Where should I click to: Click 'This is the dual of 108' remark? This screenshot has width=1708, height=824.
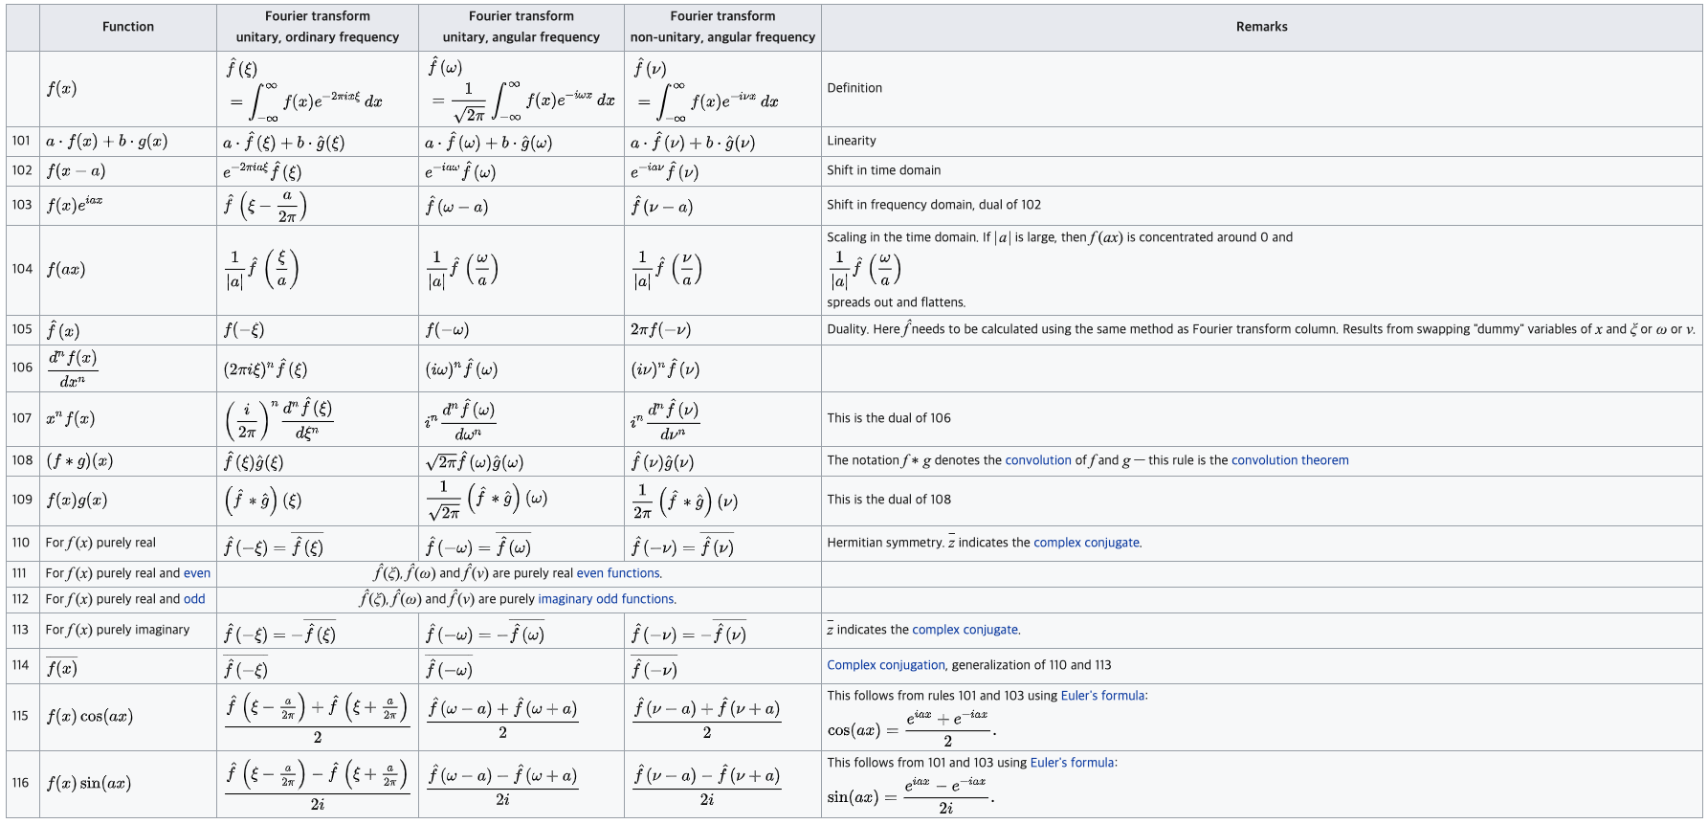[889, 500]
